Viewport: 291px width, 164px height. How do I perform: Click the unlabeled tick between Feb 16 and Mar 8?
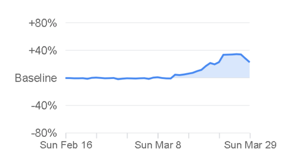point(127,136)
